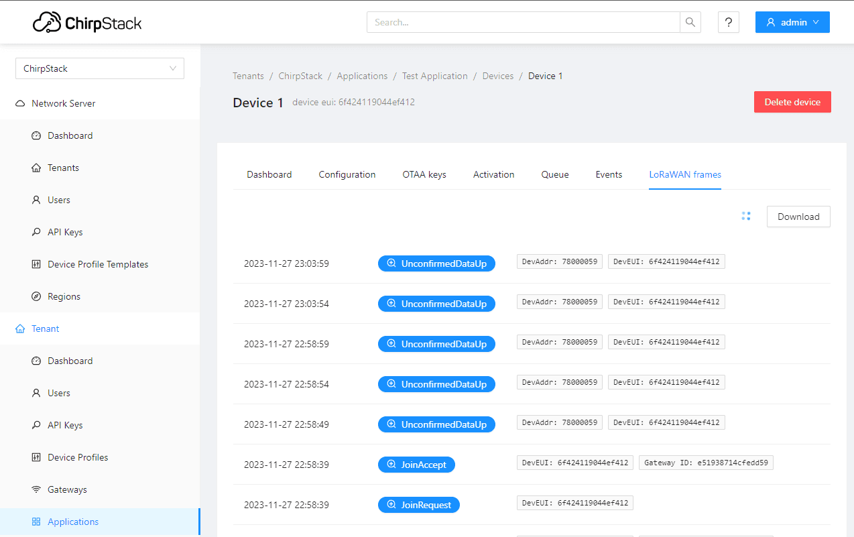Click the Gateways wifi icon in sidebar
The width and height of the screenshot is (854, 537).
point(36,489)
